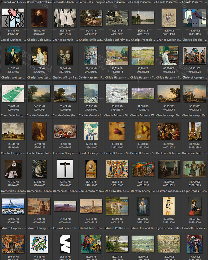The width and height of the screenshot is (208, 260).
Task: Select the filename label under Edward Lear's thumbnail
Action: [65, 228]
